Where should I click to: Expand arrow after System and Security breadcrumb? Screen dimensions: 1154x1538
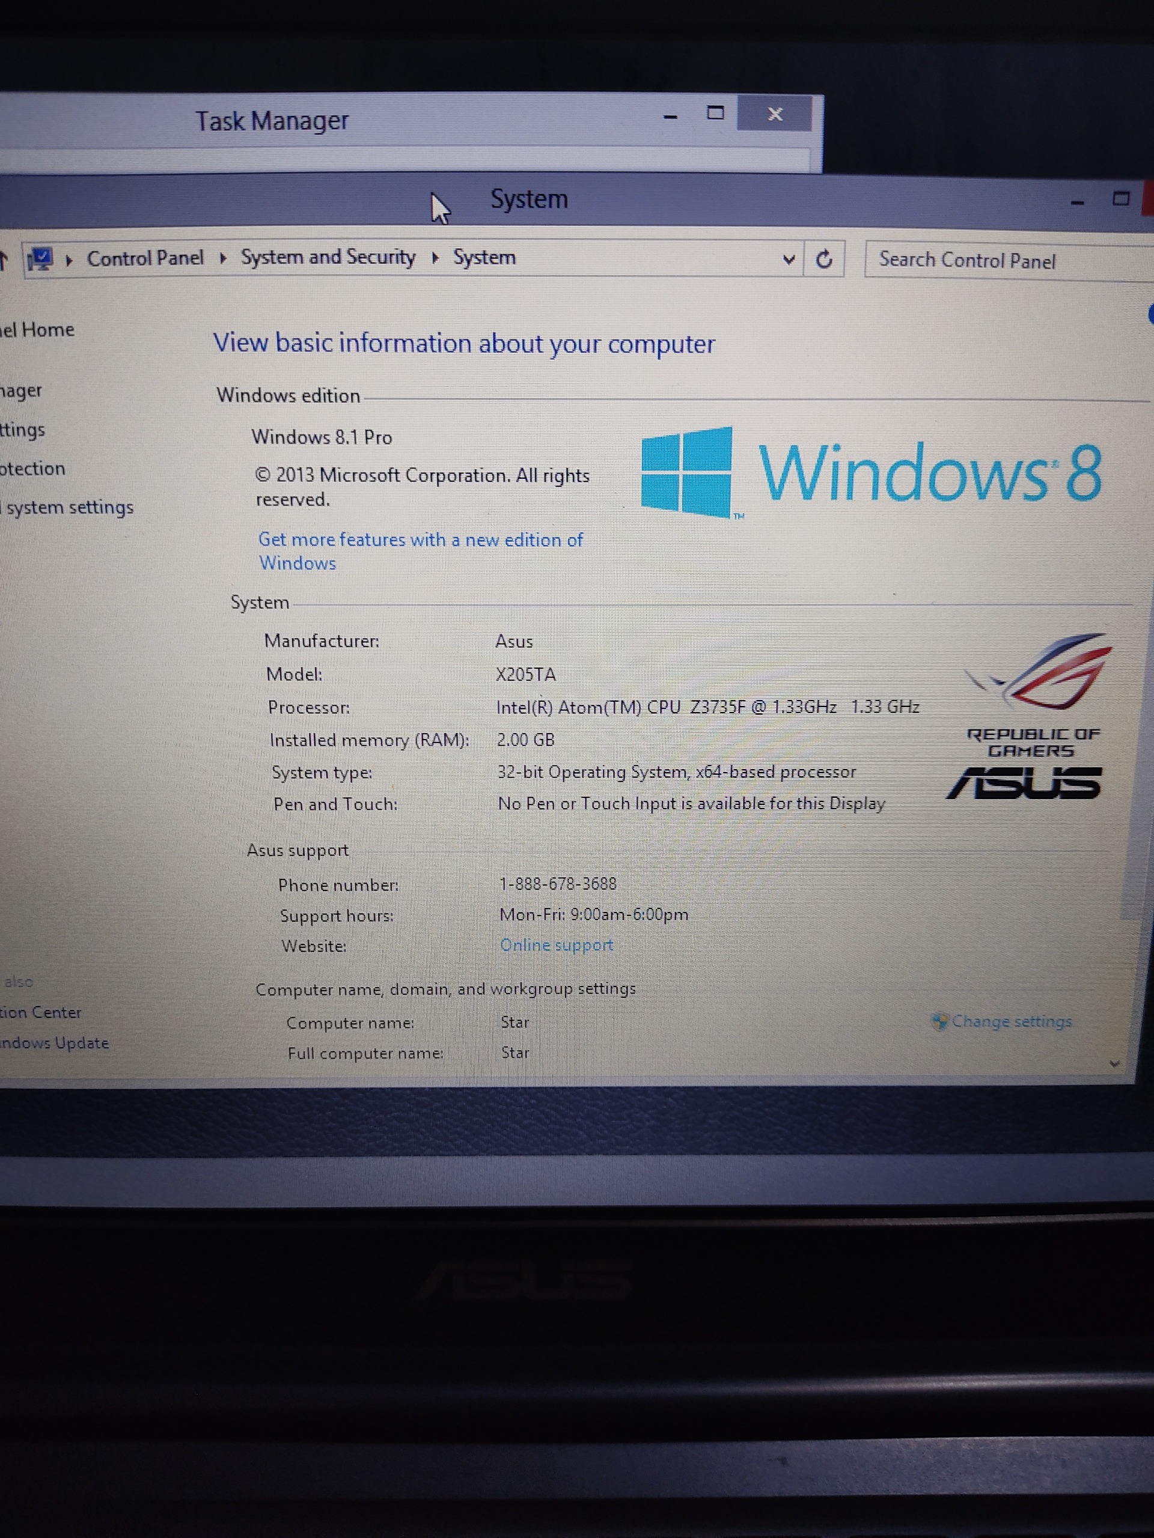coord(435,259)
